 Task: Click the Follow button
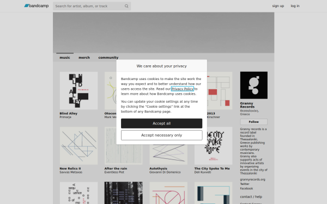[254, 122]
